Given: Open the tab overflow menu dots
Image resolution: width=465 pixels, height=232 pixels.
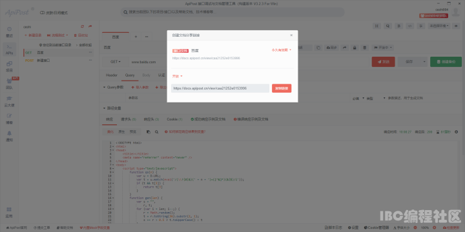Looking at the screenshot, I should tap(147, 37).
